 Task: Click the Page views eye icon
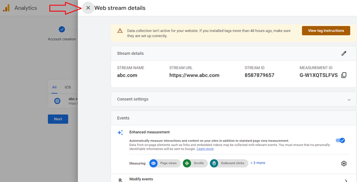[x=154, y=163]
